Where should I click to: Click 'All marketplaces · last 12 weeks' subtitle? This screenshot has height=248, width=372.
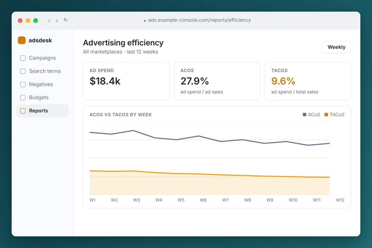point(121,52)
